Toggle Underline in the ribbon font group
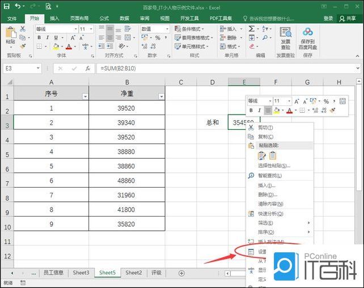 click(56, 38)
